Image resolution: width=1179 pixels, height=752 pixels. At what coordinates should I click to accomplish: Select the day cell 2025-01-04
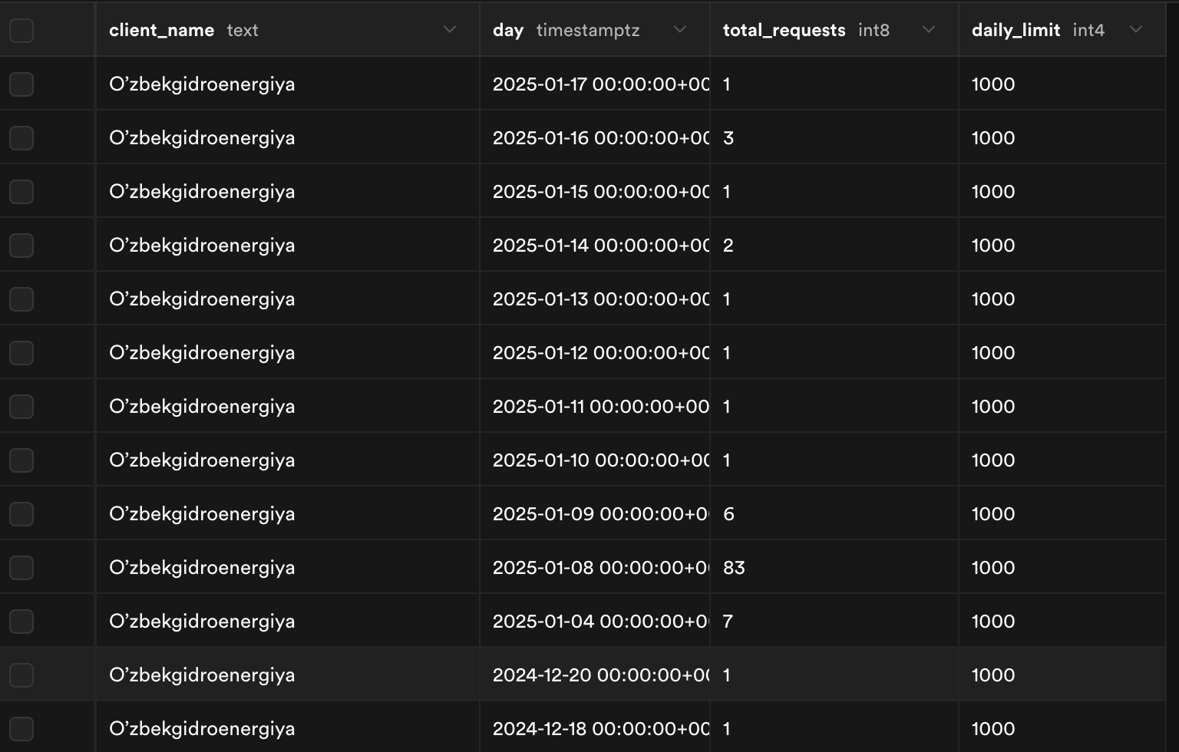(x=595, y=621)
